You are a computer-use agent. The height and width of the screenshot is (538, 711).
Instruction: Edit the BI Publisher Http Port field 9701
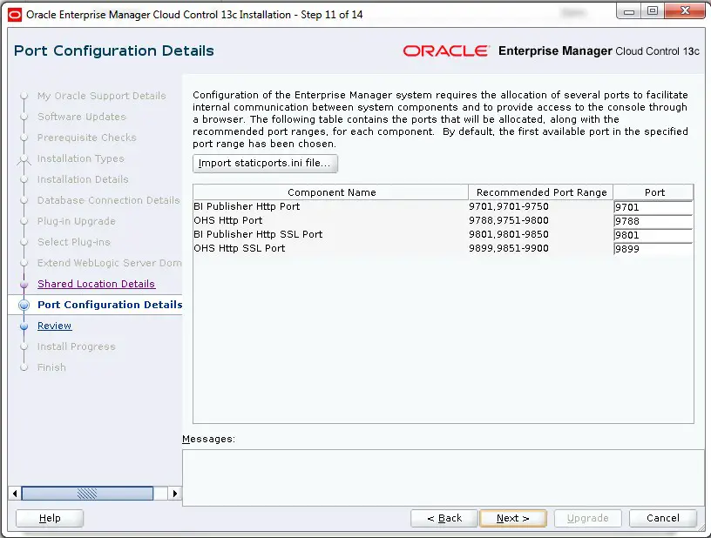tap(653, 207)
